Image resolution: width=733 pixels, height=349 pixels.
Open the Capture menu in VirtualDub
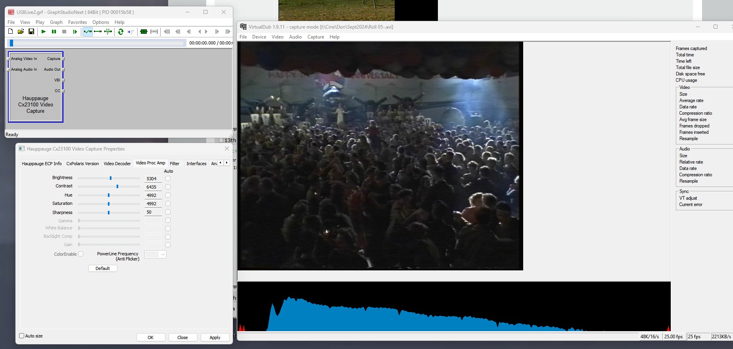316,37
